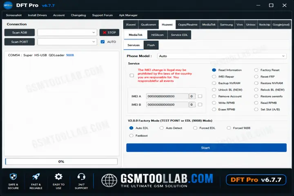Open the top-row MediaTek brand tab
This screenshot has width=294, height=196.
(x=209, y=24)
